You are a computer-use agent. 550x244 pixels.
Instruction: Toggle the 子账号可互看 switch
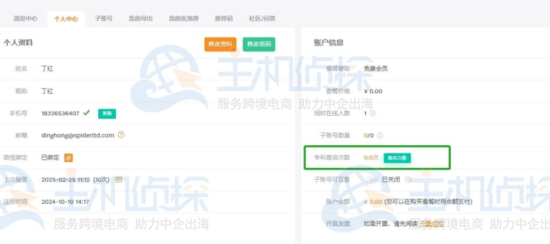coord(372,180)
